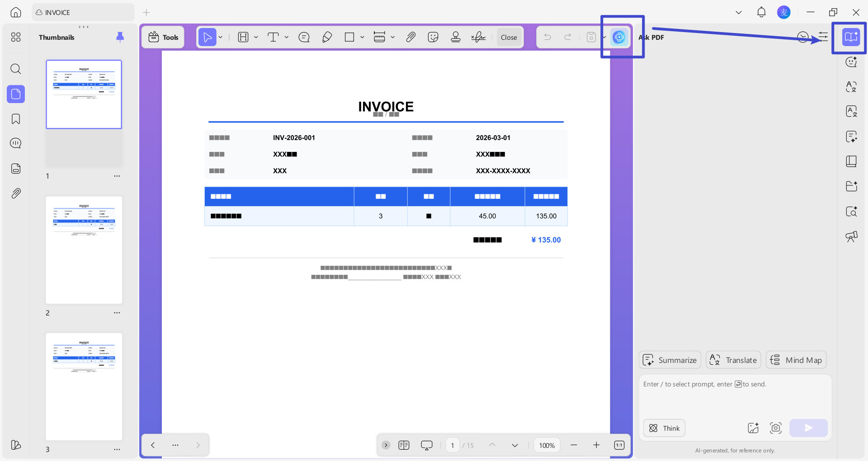Save the document
This screenshot has height=461, width=868.
click(x=591, y=37)
